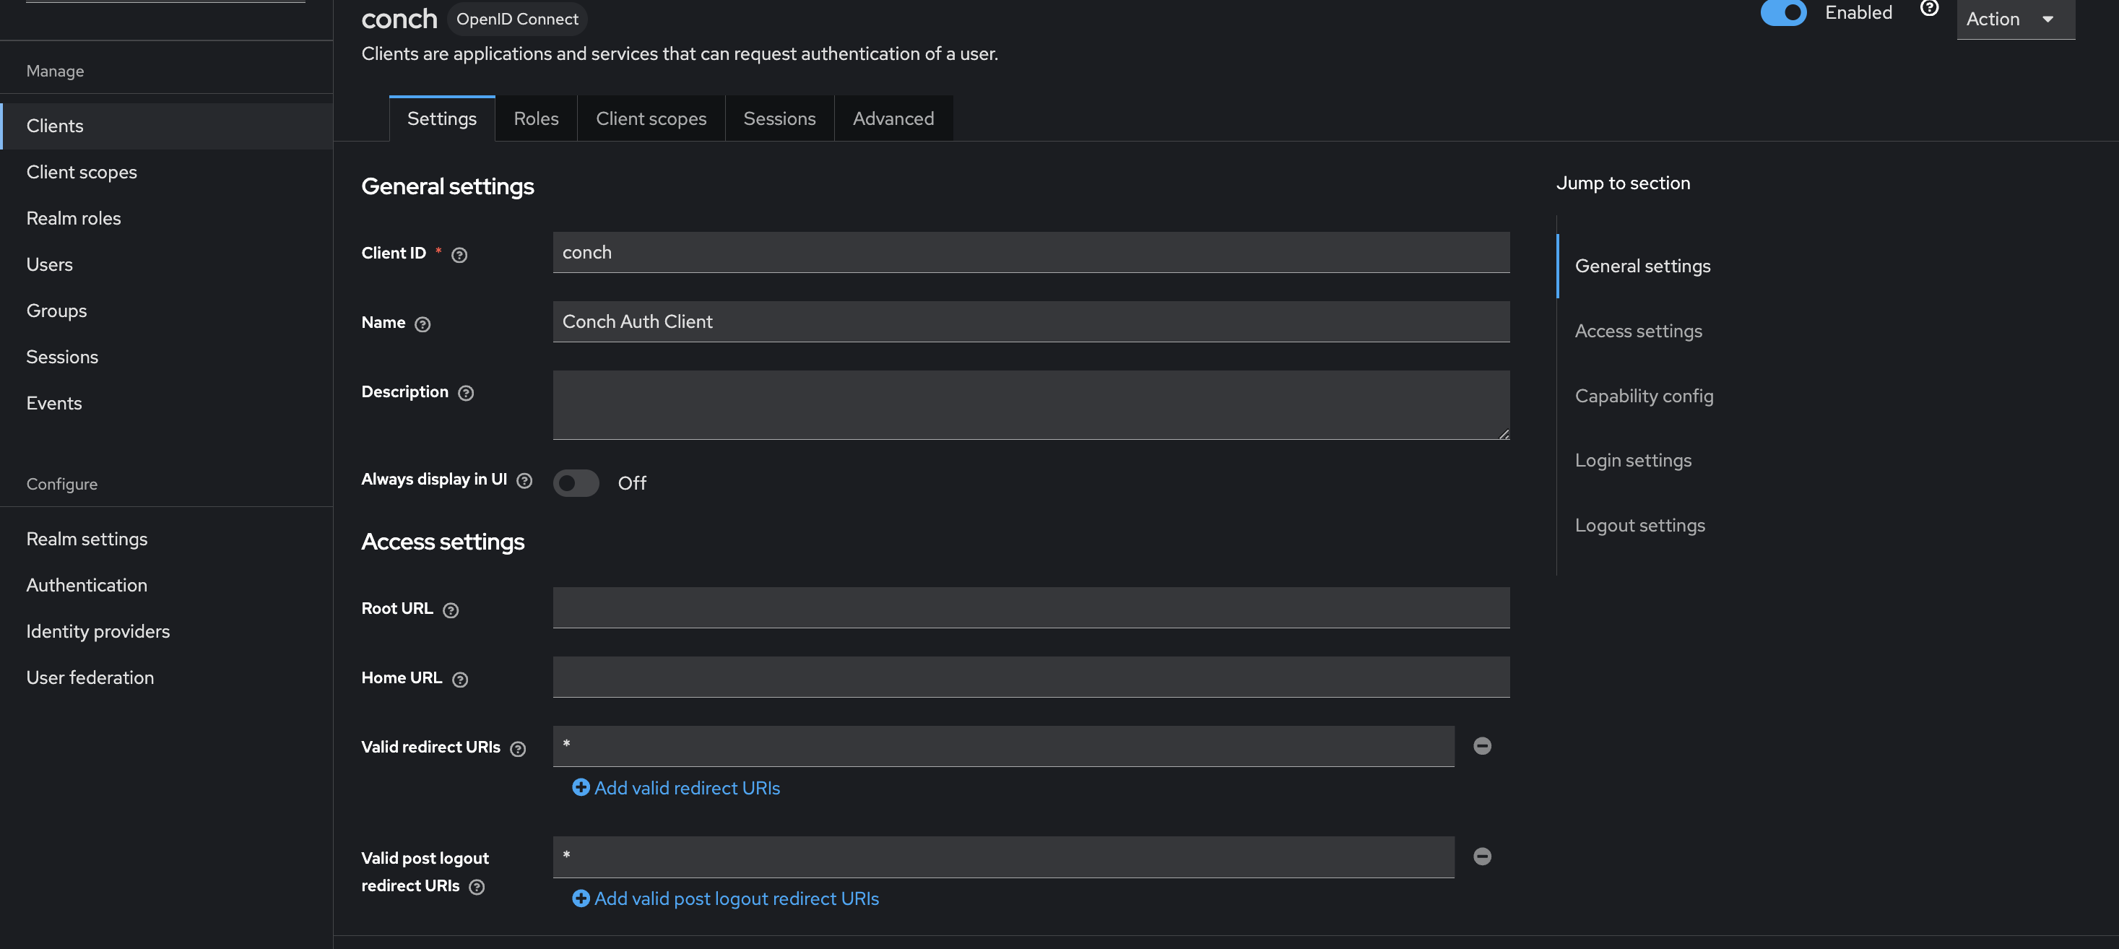This screenshot has width=2119, height=949.
Task: Click the help icon next to Enabled
Action: 1929,8
